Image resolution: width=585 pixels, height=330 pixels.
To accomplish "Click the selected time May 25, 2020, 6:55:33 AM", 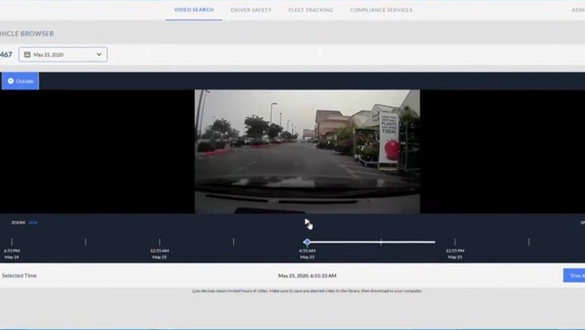I will pyautogui.click(x=307, y=276).
